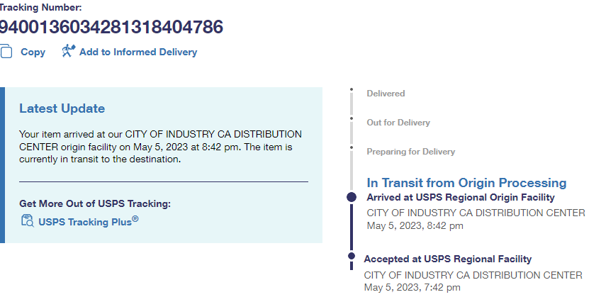Click the USPS Tracking Plus package icon
This screenshot has width=601, height=297.
(x=28, y=221)
